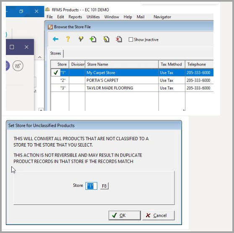Confirm with the OK button
The width and height of the screenshot is (234, 233).
pos(125,215)
